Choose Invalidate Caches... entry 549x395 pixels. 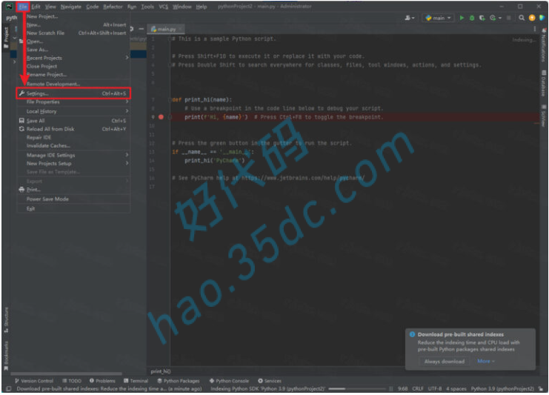(x=73, y=146)
